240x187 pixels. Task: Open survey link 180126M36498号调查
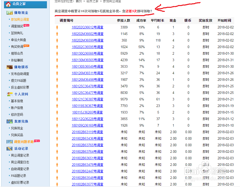pyautogui.click(x=87, y=80)
